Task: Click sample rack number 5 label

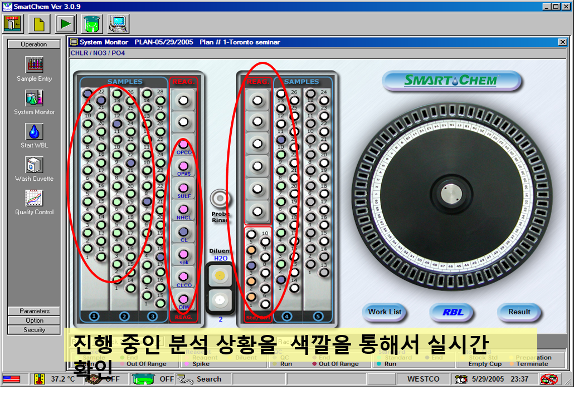Action: (318, 316)
